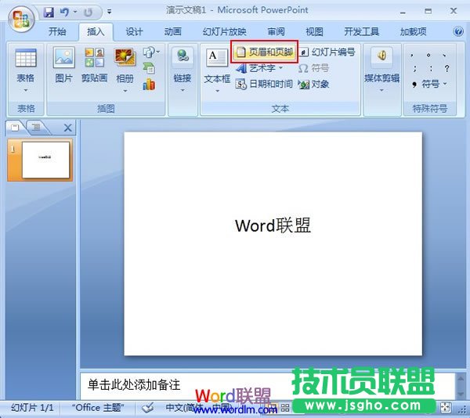Click 幻灯片 1/1 slide indicator
Image resolution: width=470 pixels, height=418 pixels.
(32, 408)
